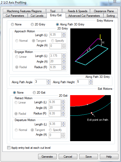
Task: Close the 2 1/2 Axis Profiling dialog
Action: point(115,2)
